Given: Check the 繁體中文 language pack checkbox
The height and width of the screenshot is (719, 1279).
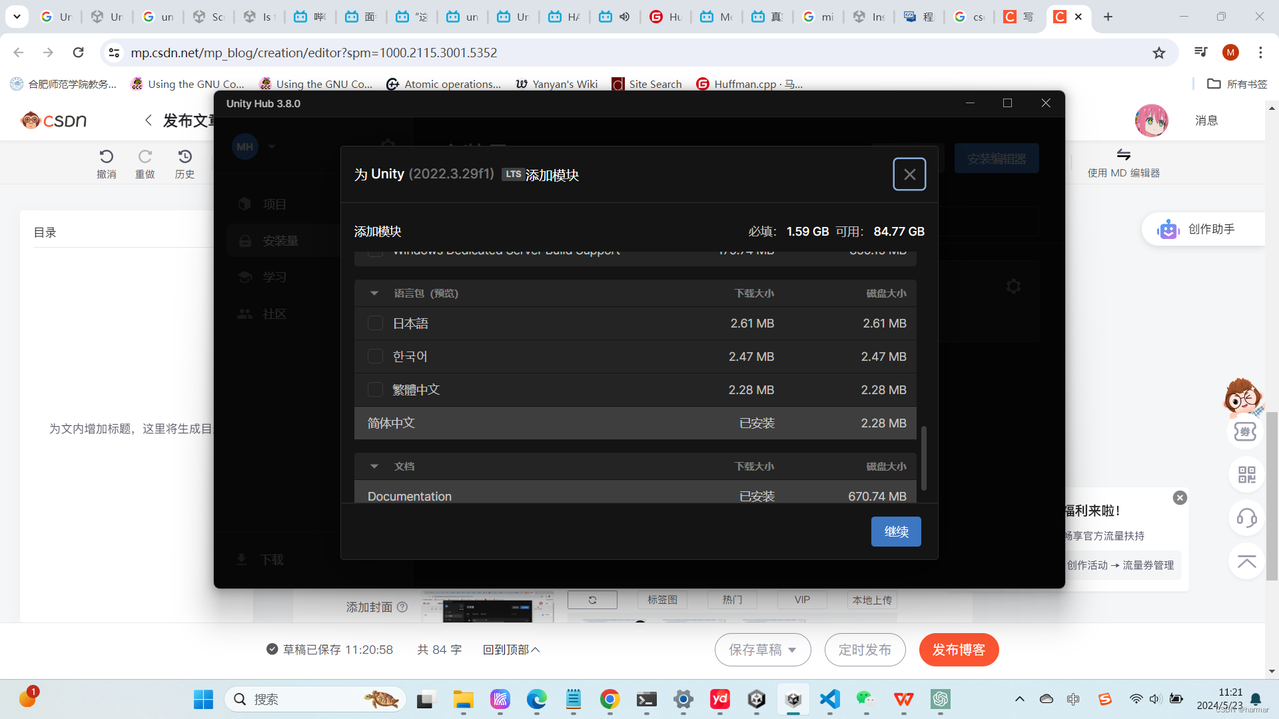Looking at the screenshot, I should tap(375, 390).
